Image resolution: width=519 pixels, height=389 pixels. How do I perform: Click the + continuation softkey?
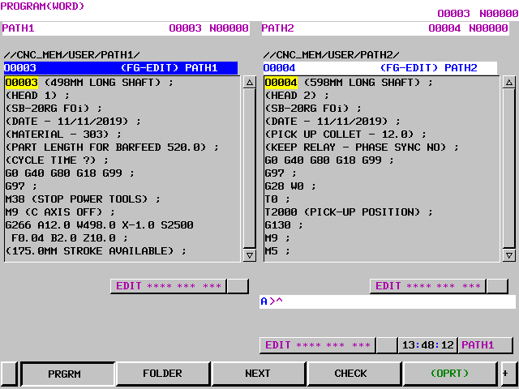click(x=507, y=374)
